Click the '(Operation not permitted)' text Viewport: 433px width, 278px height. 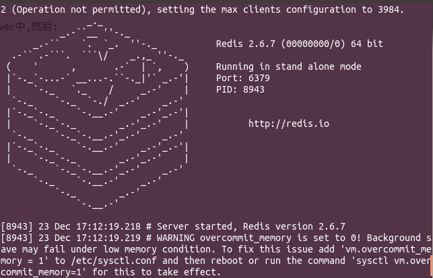coord(81,9)
